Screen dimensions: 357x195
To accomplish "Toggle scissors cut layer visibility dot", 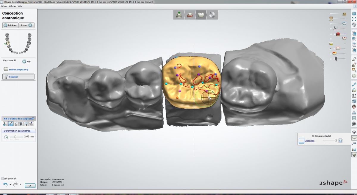I will coord(331,29).
